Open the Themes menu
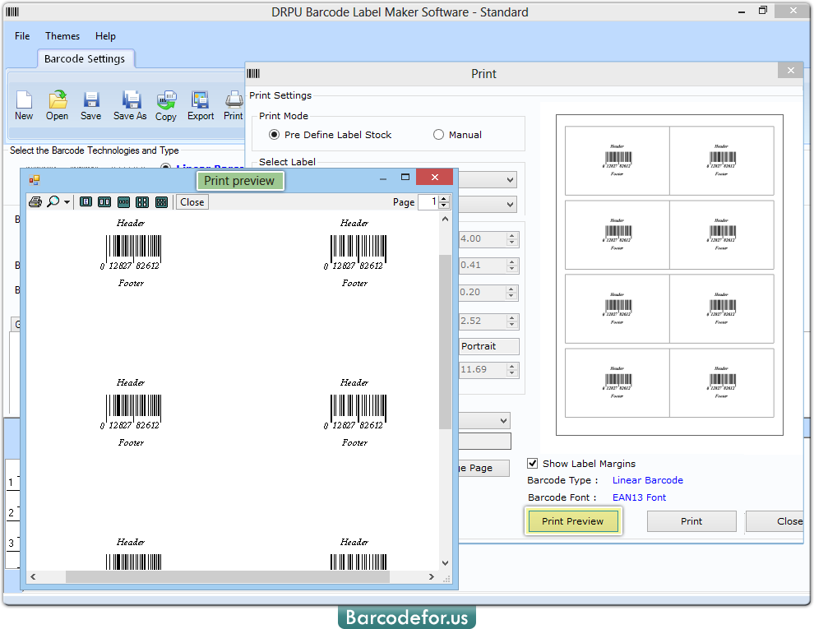This screenshot has width=814, height=629. tap(62, 36)
